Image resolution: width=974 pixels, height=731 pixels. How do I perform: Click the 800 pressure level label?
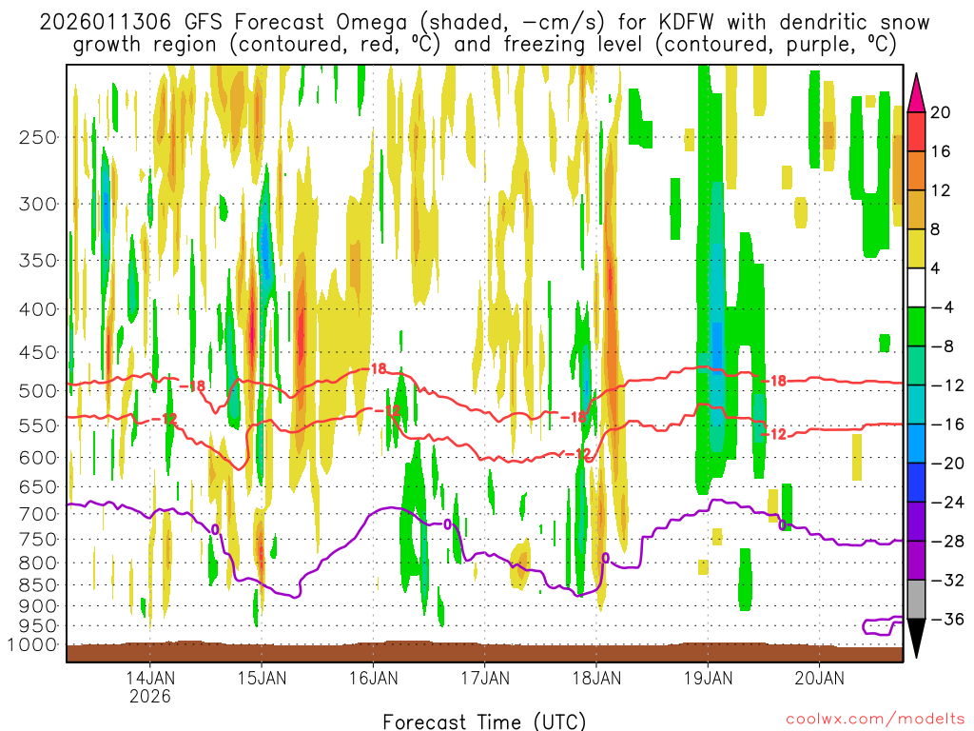coord(38,563)
